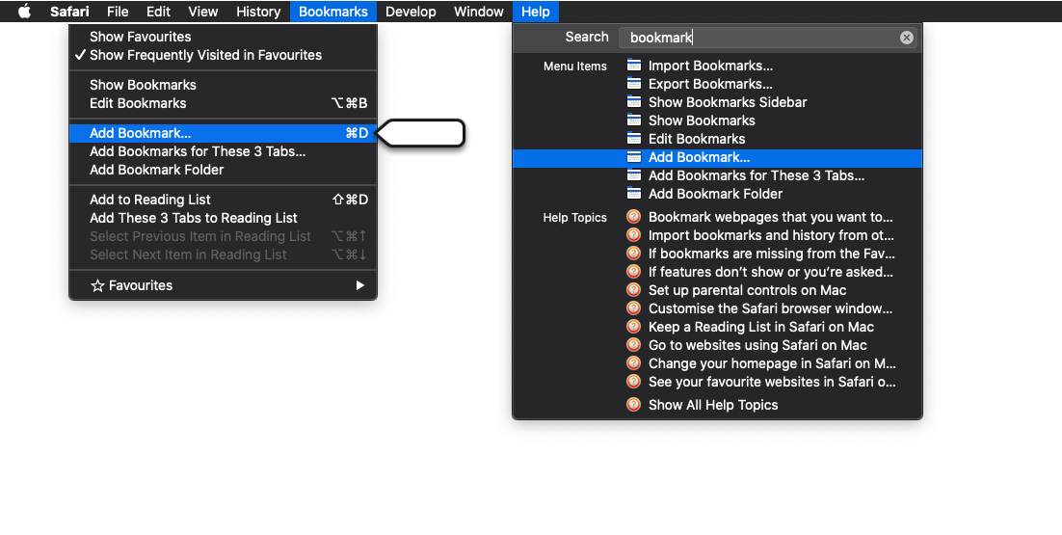This screenshot has width=1062, height=535.
Task: Click the Help menu title
Action: 536,12
